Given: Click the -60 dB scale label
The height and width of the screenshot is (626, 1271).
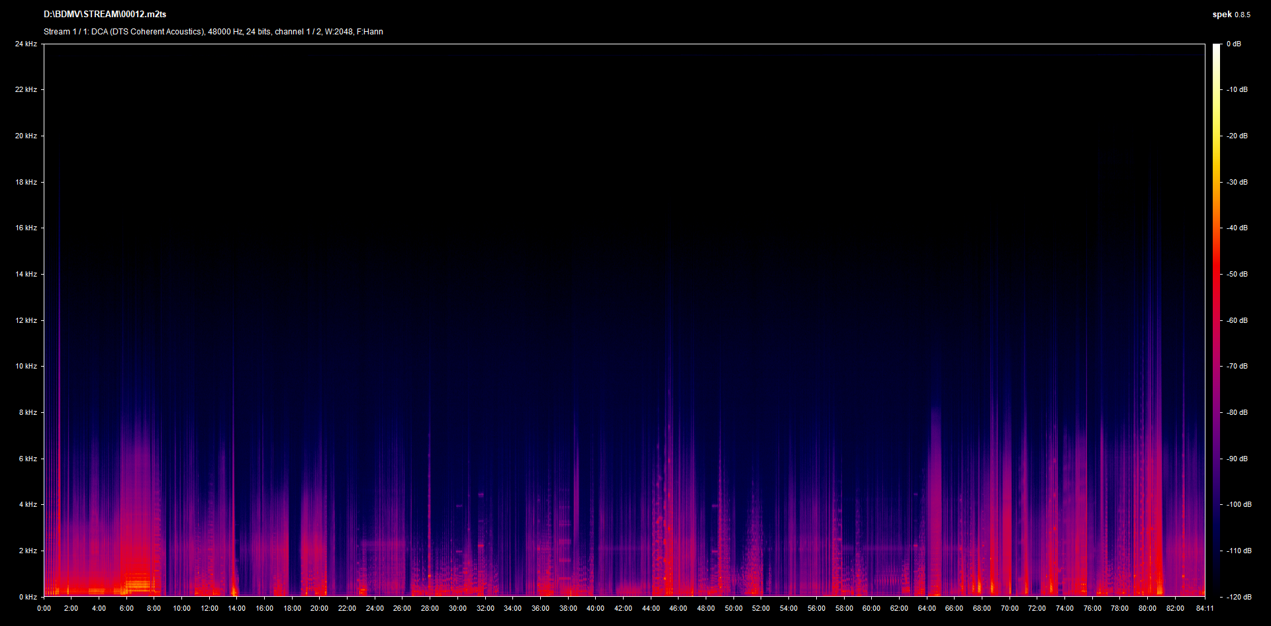Looking at the screenshot, I should [1237, 320].
